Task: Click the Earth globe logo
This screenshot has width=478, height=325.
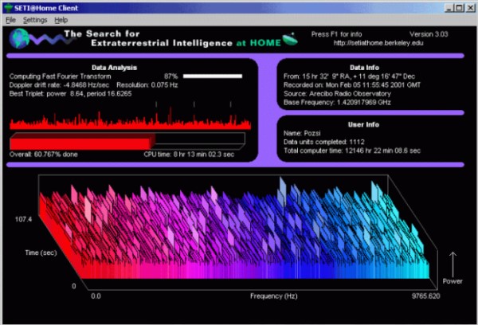Action: [19, 39]
